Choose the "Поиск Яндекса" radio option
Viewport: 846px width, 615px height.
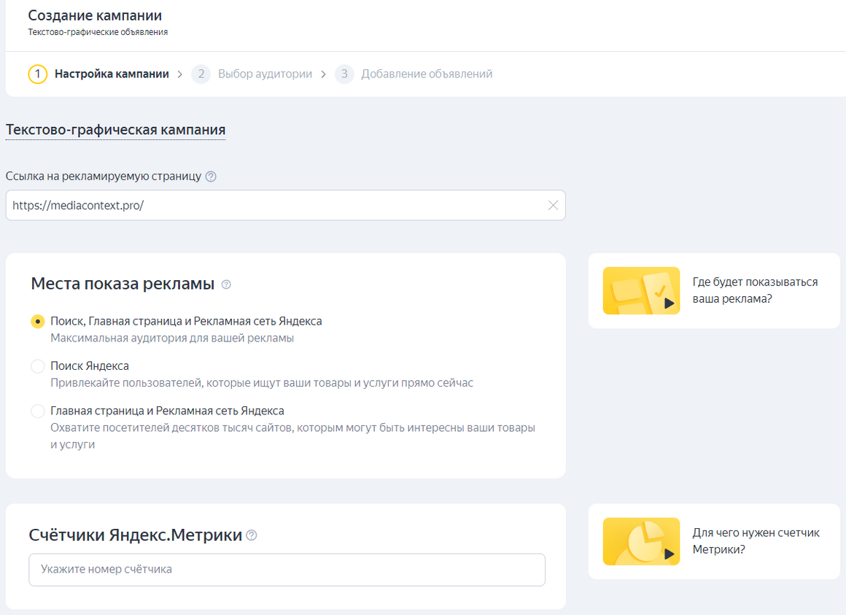38,366
